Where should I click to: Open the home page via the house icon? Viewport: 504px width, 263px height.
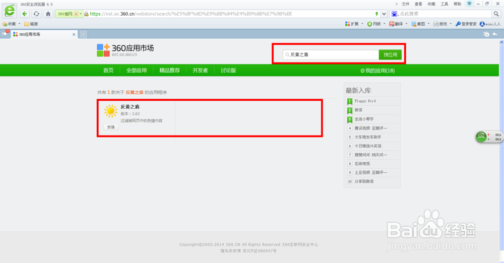[48, 14]
